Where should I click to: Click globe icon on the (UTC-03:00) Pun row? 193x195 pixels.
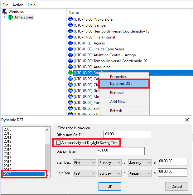point(70,102)
